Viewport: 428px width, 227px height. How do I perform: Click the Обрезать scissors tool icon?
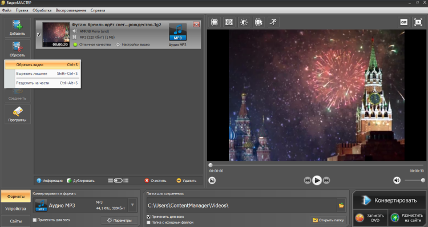click(17, 49)
